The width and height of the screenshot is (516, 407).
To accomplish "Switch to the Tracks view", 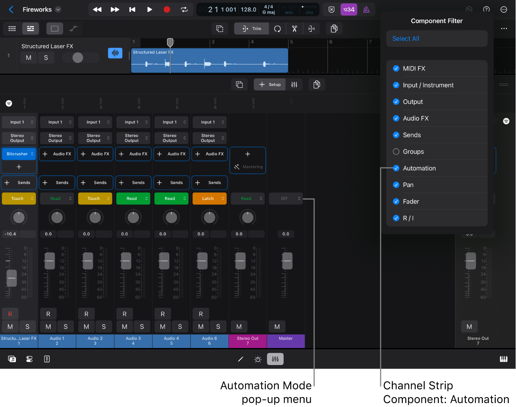I will tap(30, 29).
